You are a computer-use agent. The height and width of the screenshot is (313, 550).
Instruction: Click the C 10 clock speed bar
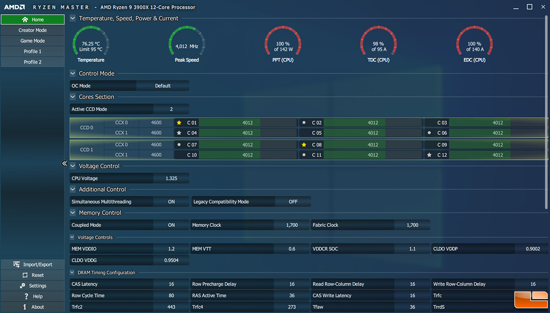click(x=247, y=155)
